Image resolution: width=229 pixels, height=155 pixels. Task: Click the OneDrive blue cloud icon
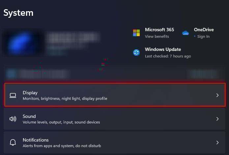coord(185,33)
